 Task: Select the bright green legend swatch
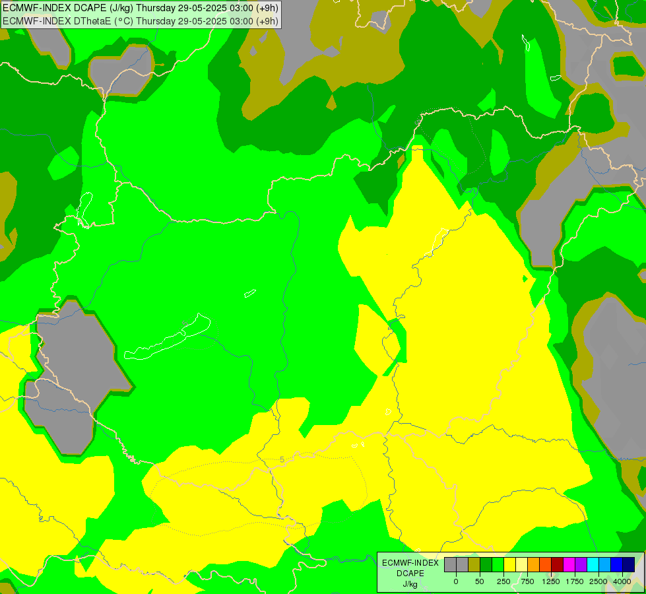tap(498, 565)
